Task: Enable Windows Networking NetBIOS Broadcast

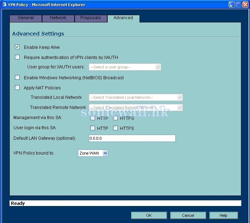Action: 17,77
